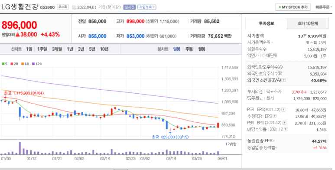
Task: Click the stock code 051900
Action: tap(47, 7)
